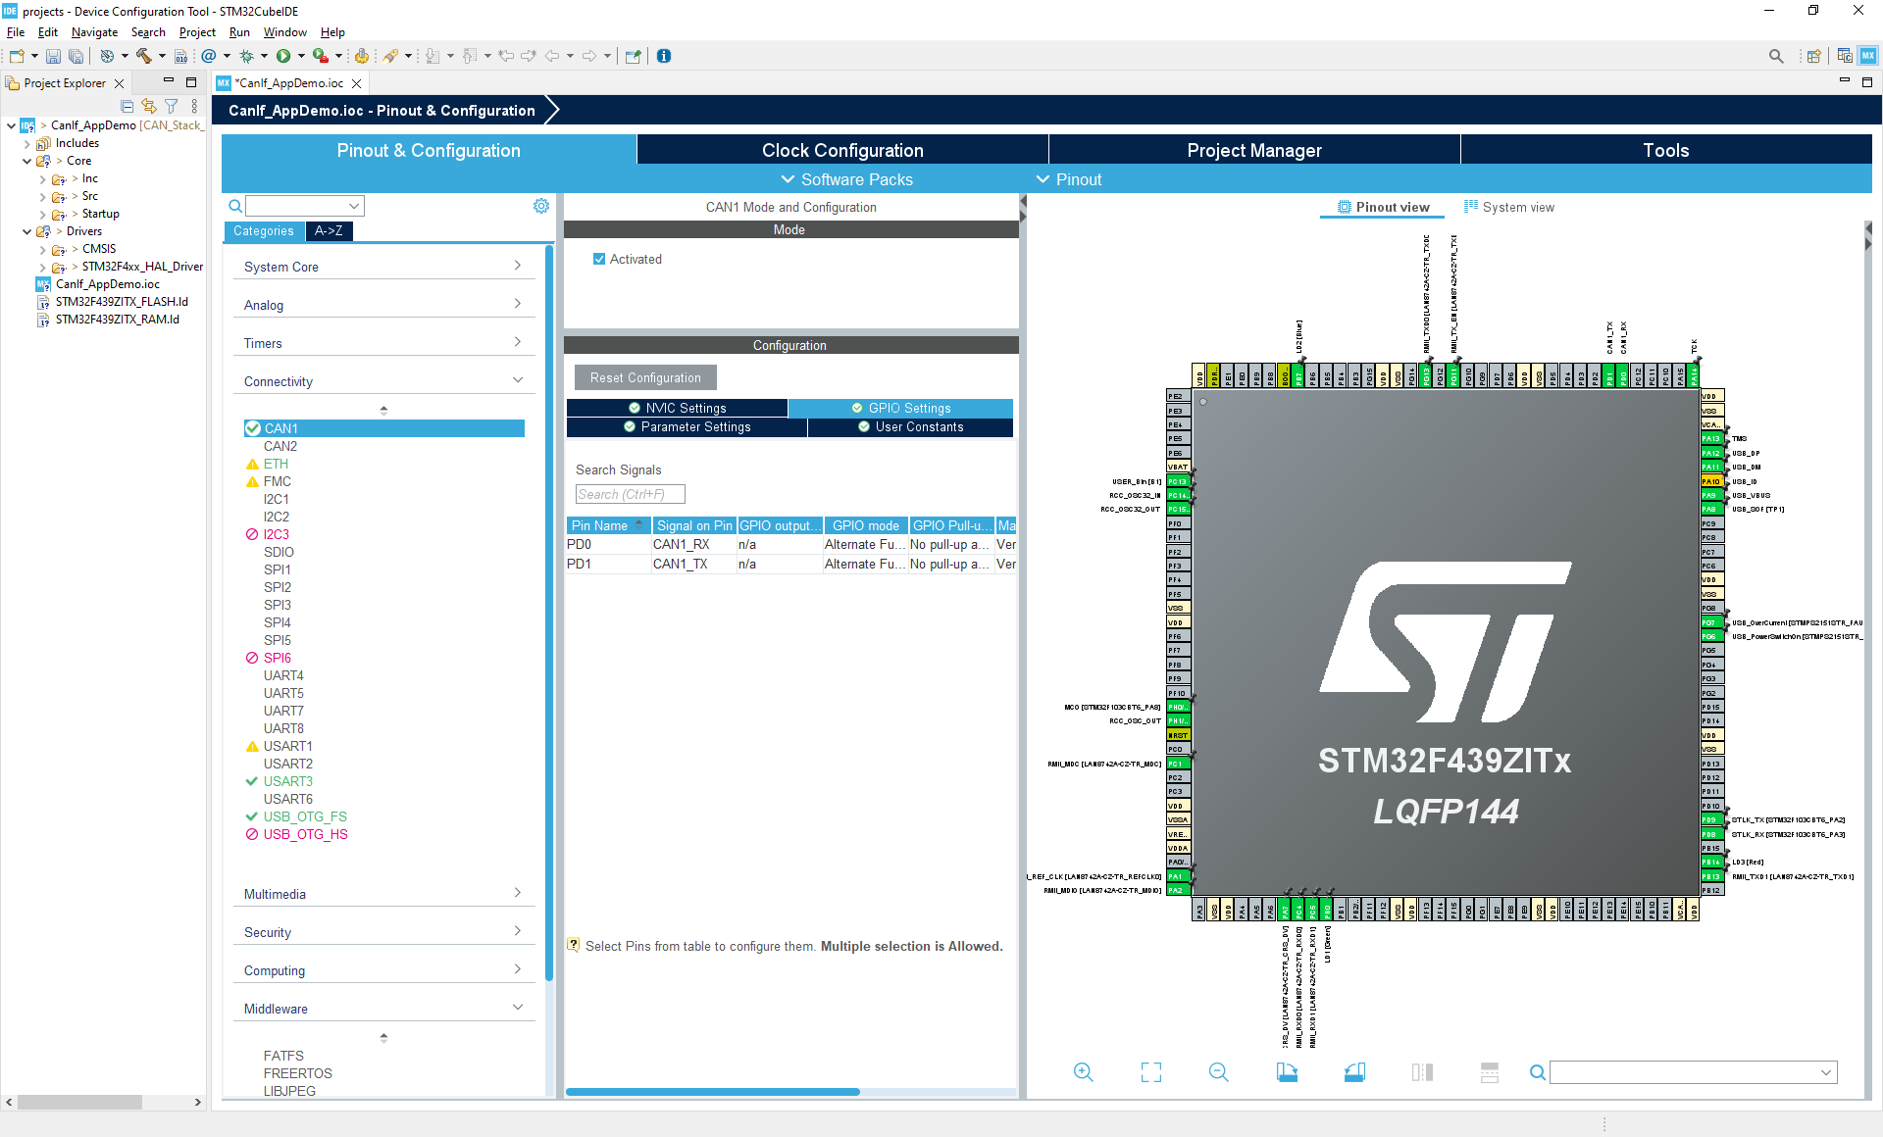Open the Project Manager tab
Image resolution: width=1883 pixels, height=1137 pixels.
pos(1254,150)
